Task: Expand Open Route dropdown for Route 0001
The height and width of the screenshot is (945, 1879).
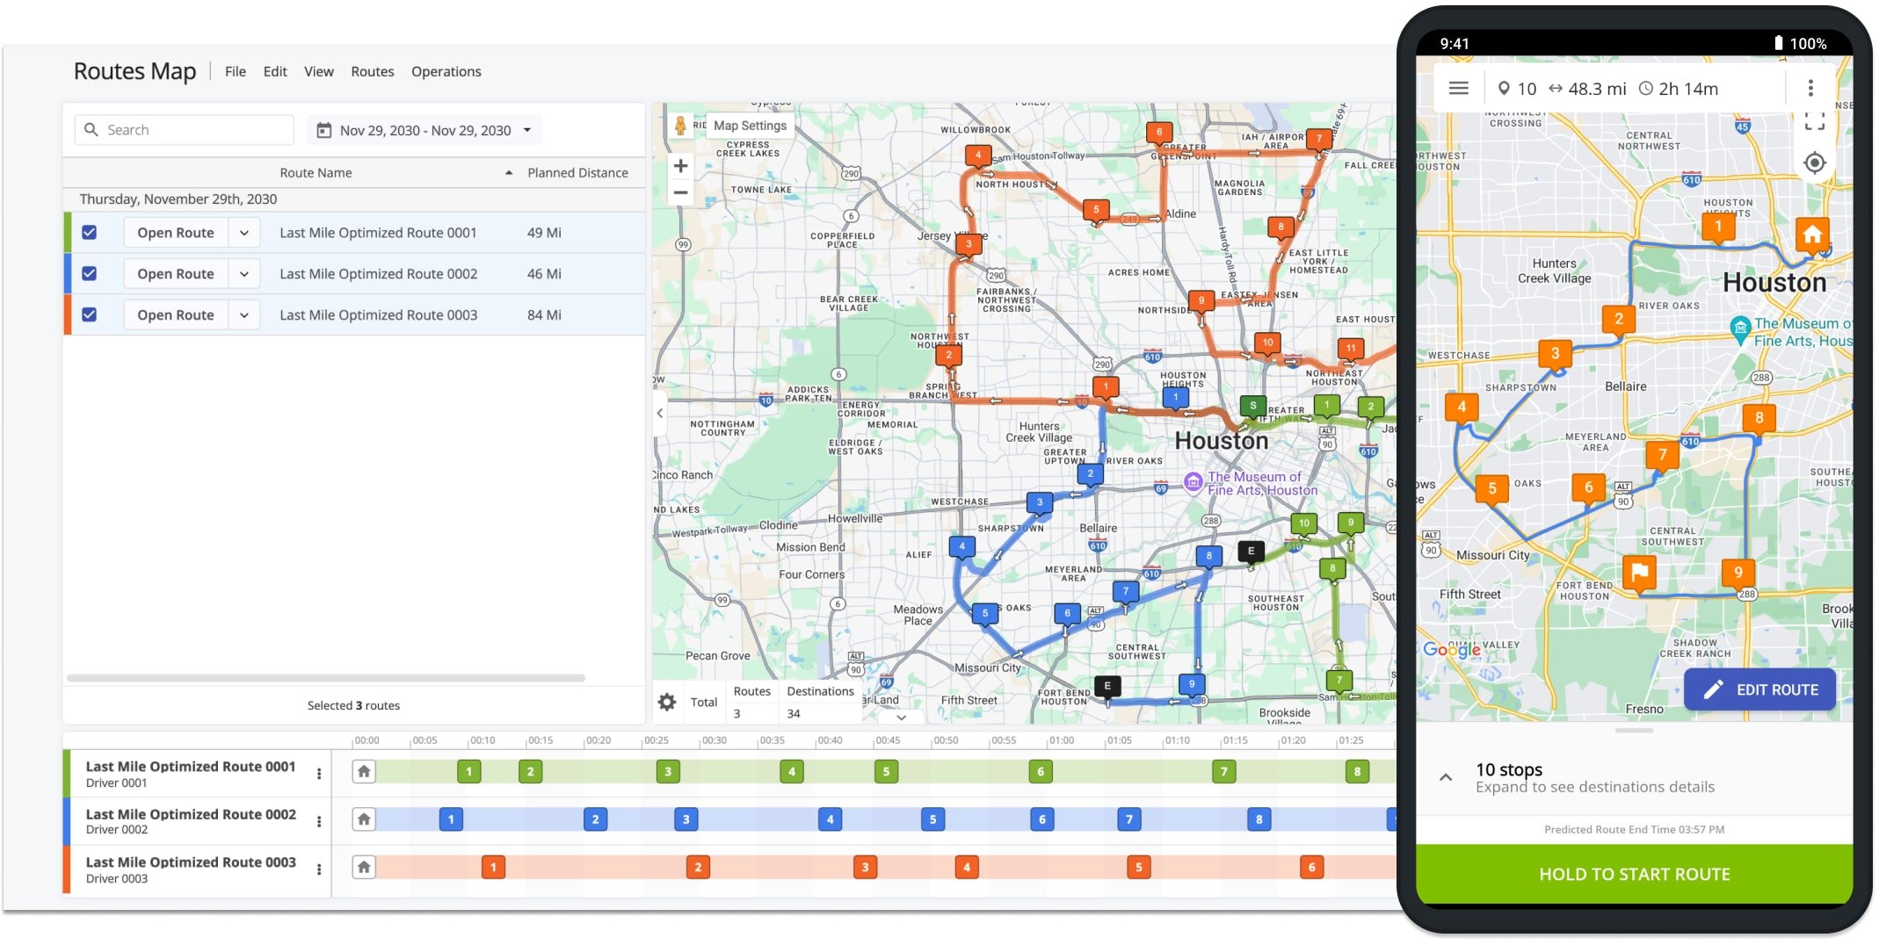Action: [x=244, y=233]
